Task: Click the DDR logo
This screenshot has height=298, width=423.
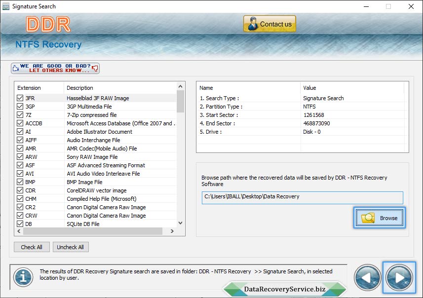Action: [48, 24]
